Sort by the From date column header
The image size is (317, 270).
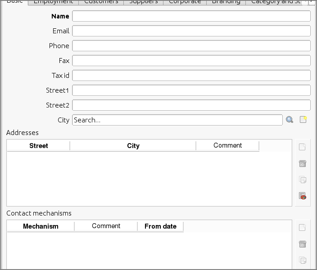(160, 226)
